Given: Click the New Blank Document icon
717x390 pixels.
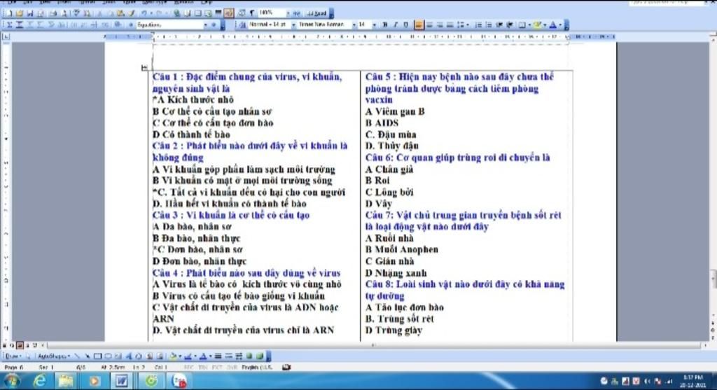Looking at the screenshot, I should coord(8,13).
